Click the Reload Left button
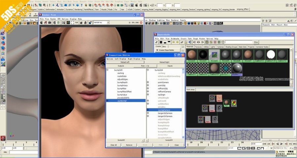The image size is (297, 158). [x=125, y=62]
